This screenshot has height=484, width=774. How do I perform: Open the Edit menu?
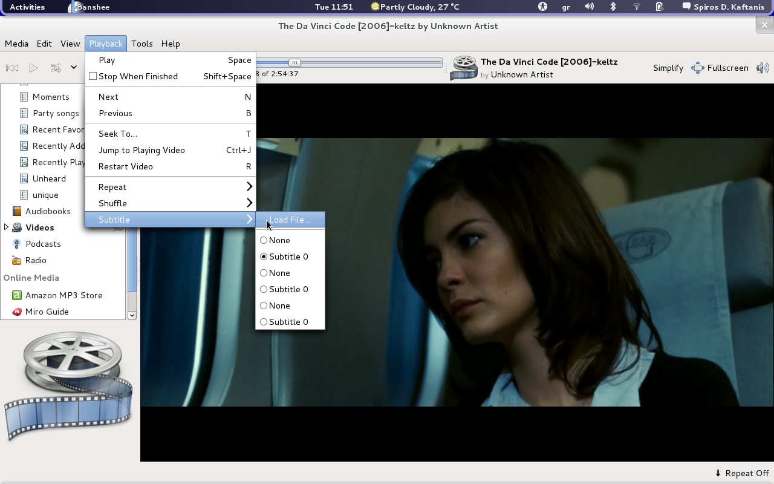[44, 44]
